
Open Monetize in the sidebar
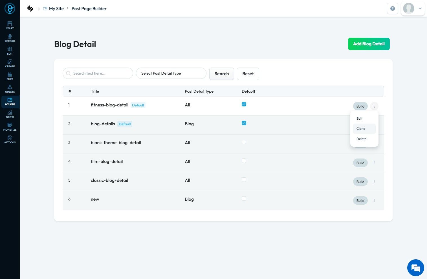point(10,127)
